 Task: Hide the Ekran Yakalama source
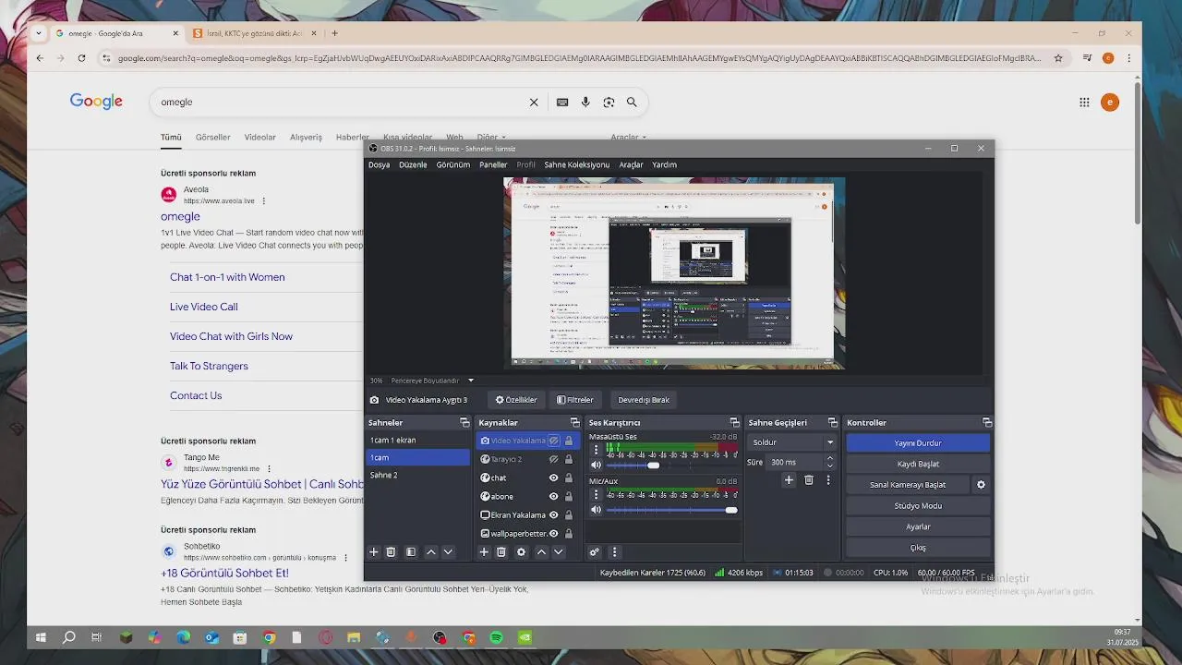[x=553, y=514]
